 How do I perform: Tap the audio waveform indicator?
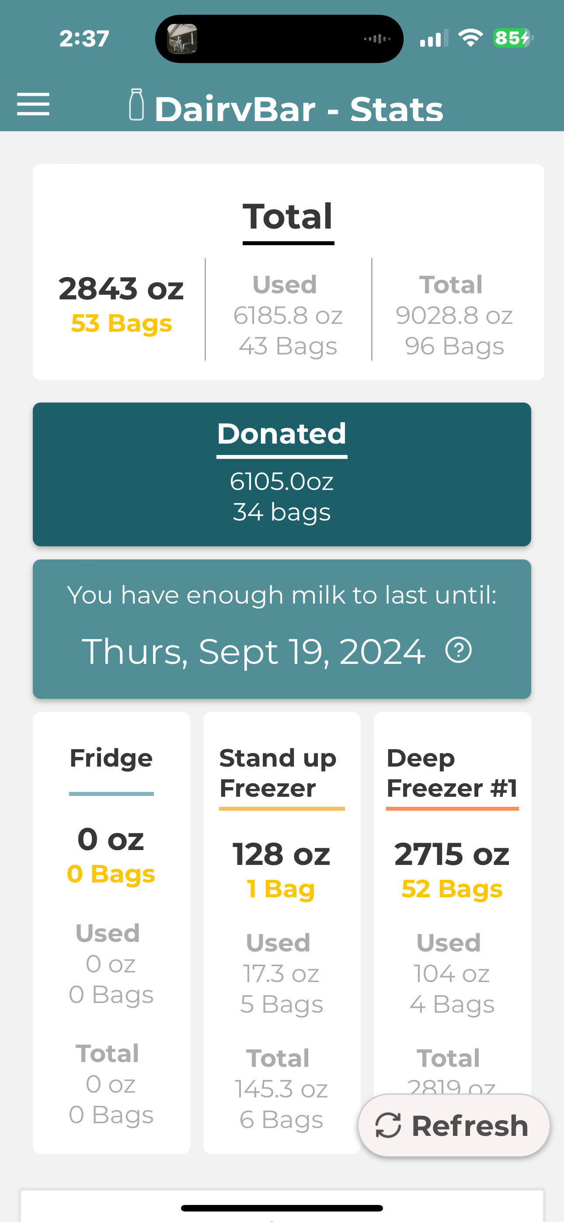pyautogui.click(x=377, y=39)
